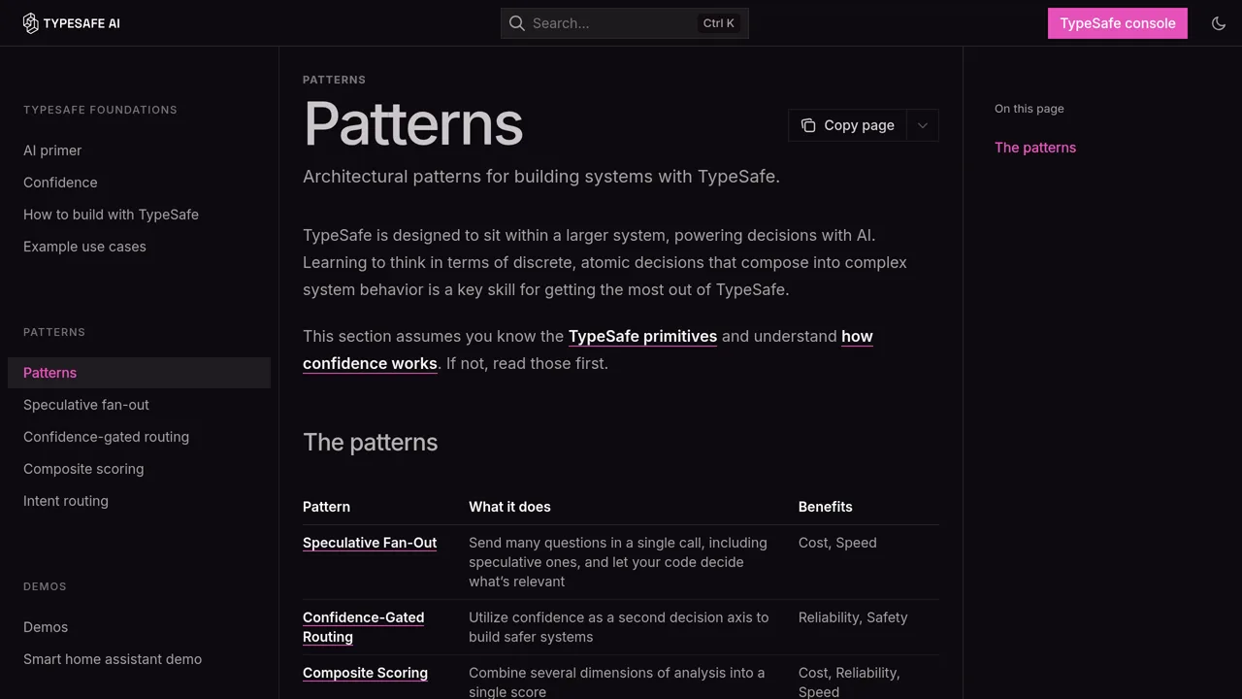Click the Cost, Reliability, Speed cell

(x=849, y=682)
